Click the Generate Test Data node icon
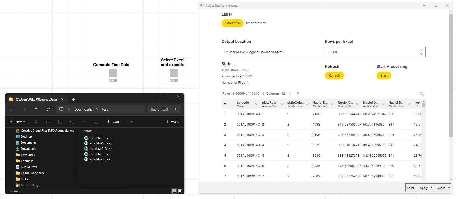This screenshot has height=199, width=456. point(113,73)
